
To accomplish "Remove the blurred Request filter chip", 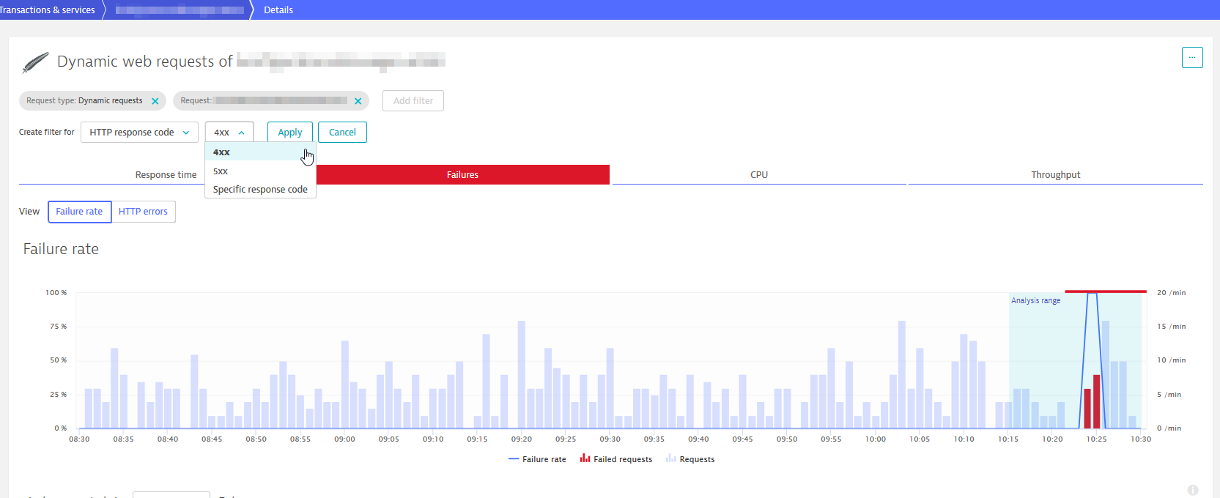I will [358, 101].
